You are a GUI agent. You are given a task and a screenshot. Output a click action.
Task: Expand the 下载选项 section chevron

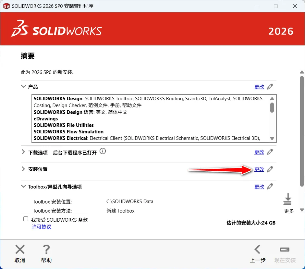point(23,152)
